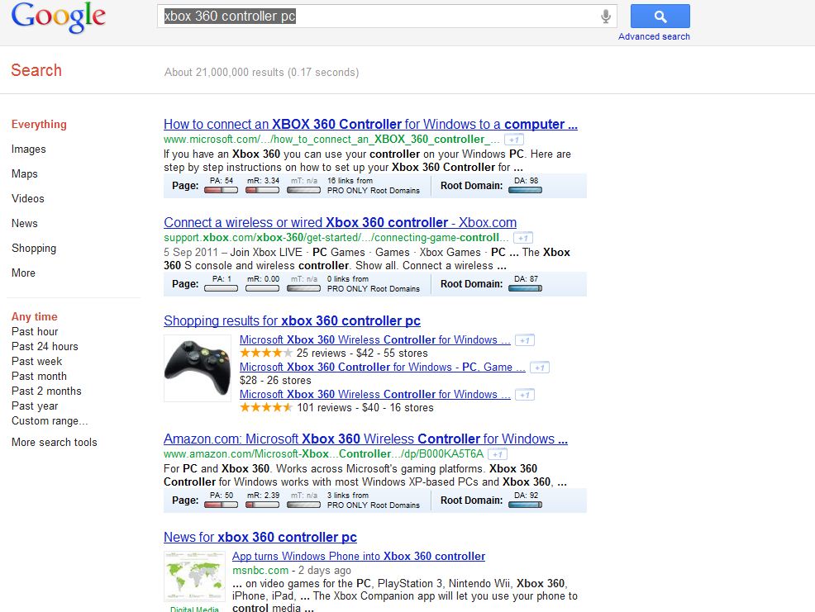The height and width of the screenshot is (612, 815).
Task: Switch to Images results
Action: (29, 149)
